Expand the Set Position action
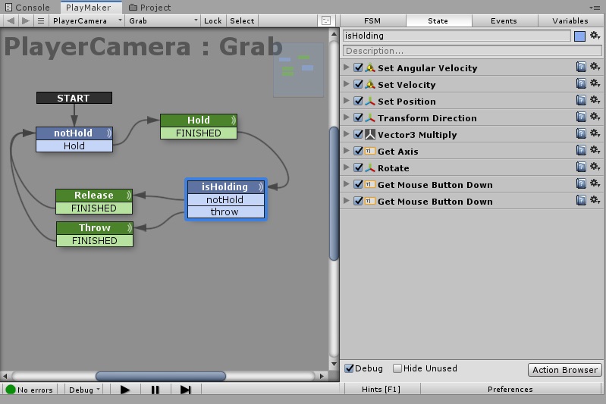This screenshot has height=404, width=606. 347,100
